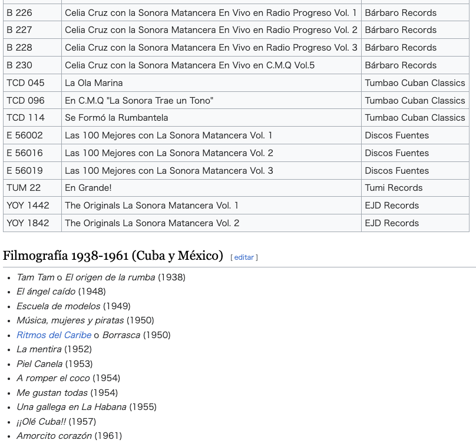The height and width of the screenshot is (443, 476).
Task: Click the Tumi Records label cell
Action: (415, 188)
